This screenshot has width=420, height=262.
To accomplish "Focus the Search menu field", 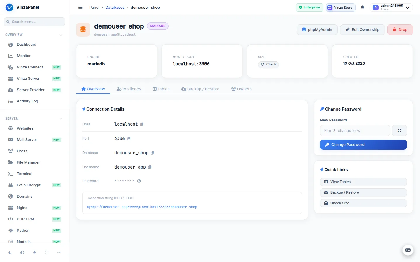I will point(34,22).
